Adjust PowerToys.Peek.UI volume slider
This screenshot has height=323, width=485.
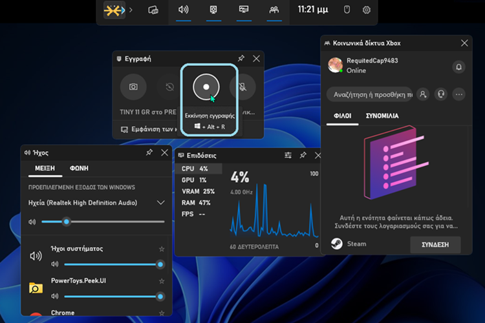pyautogui.click(x=114, y=297)
